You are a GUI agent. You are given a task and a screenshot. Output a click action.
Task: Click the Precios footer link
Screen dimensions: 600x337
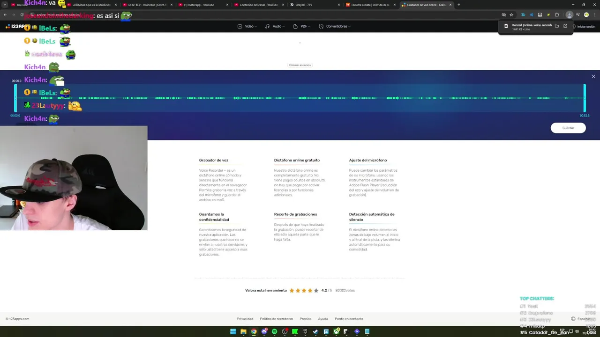(x=306, y=319)
